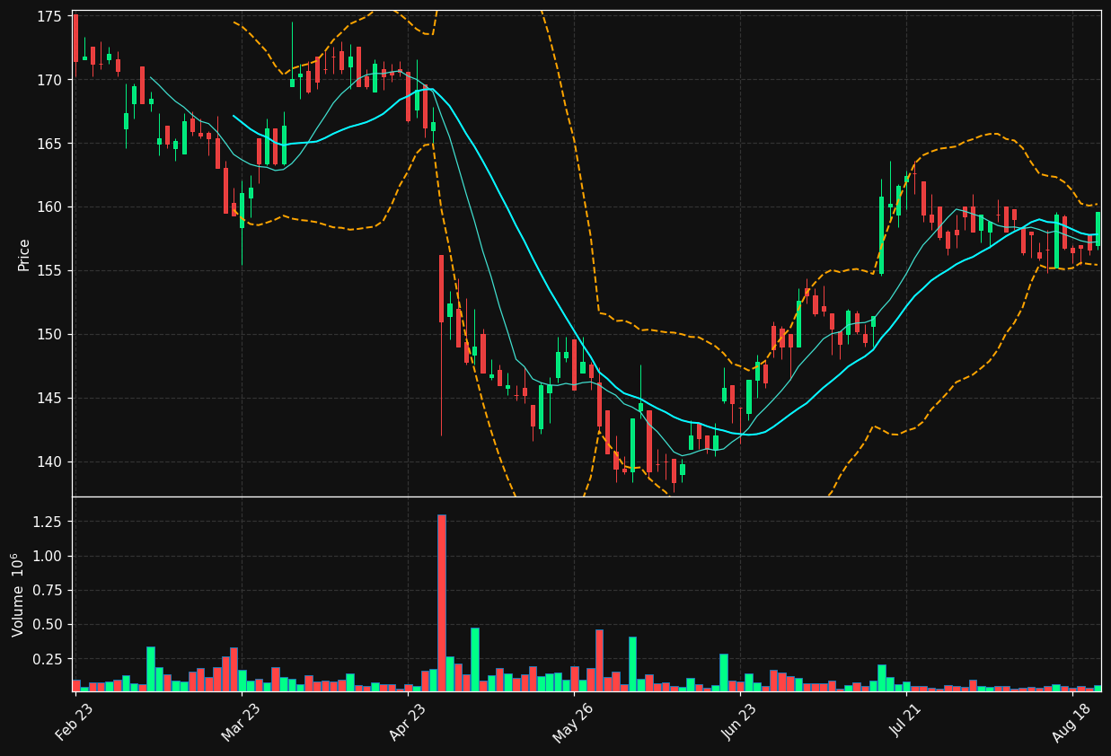Click the 0.50 volume axis tick
This screenshot has height=756, width=1111.
(x=48, y=625)
